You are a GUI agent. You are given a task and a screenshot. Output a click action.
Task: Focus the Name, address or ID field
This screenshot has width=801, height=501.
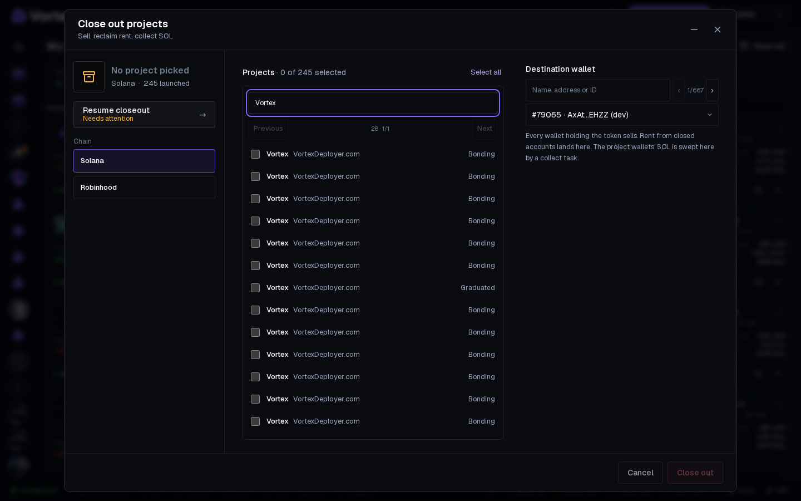pos(598,90)
